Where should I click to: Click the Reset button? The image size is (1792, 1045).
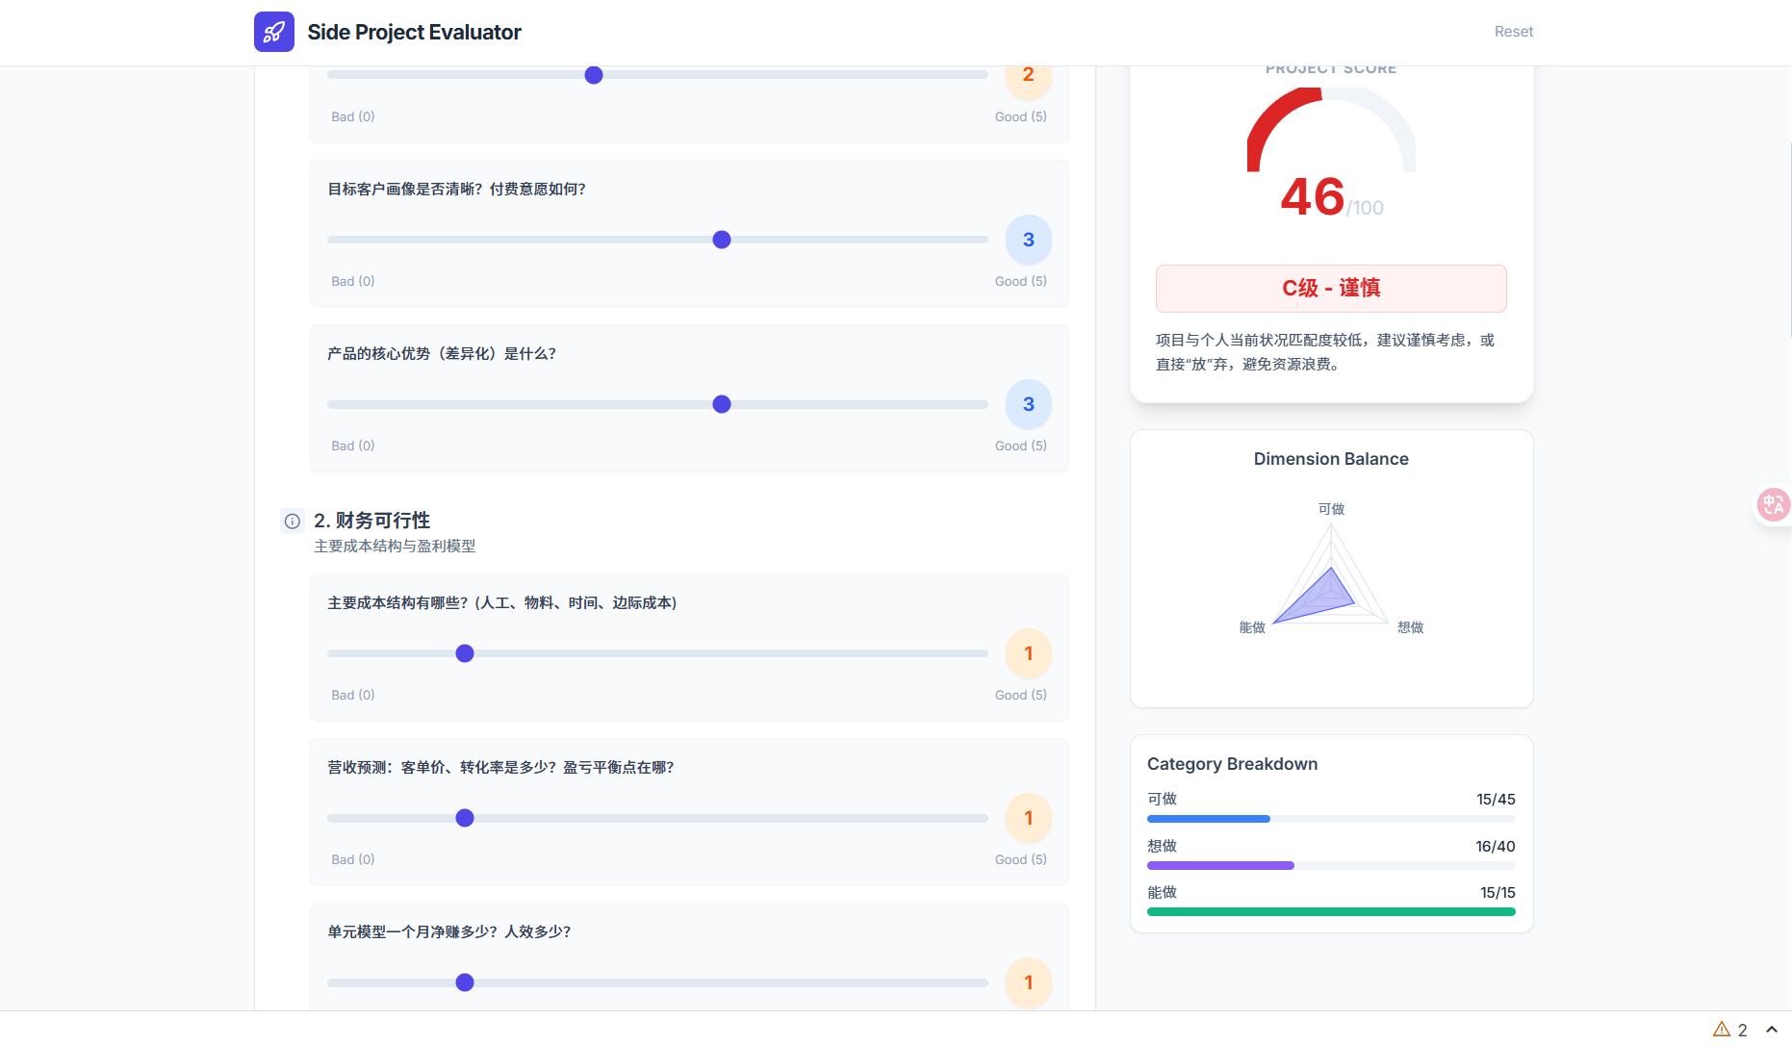click(x=1514, y=32)
